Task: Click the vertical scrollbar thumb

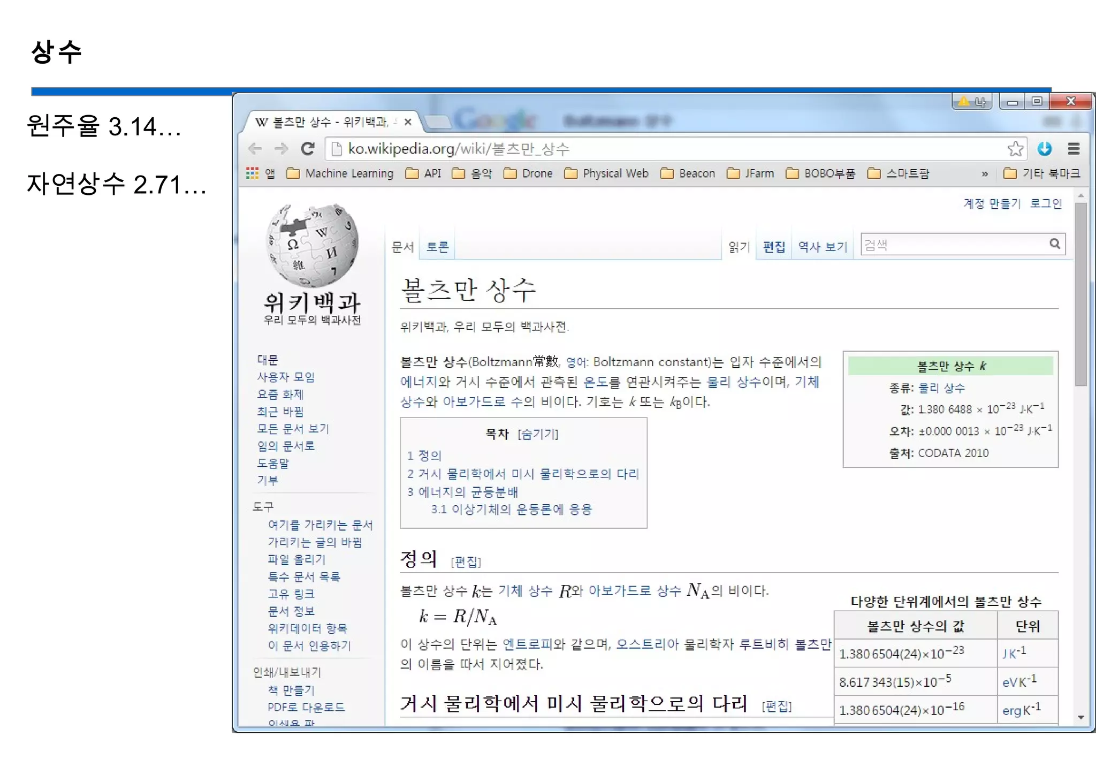Action: [x=1081, y=294]
